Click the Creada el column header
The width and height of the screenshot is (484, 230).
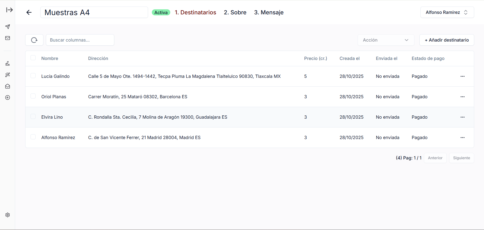(x=350, y=58)
